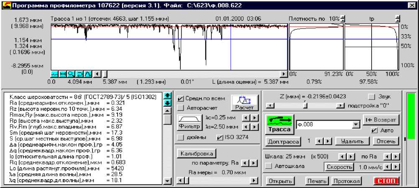The image size is (419, 188).
Task: Turn on the Звук checkbox
Action: click(x=371, y=97)
